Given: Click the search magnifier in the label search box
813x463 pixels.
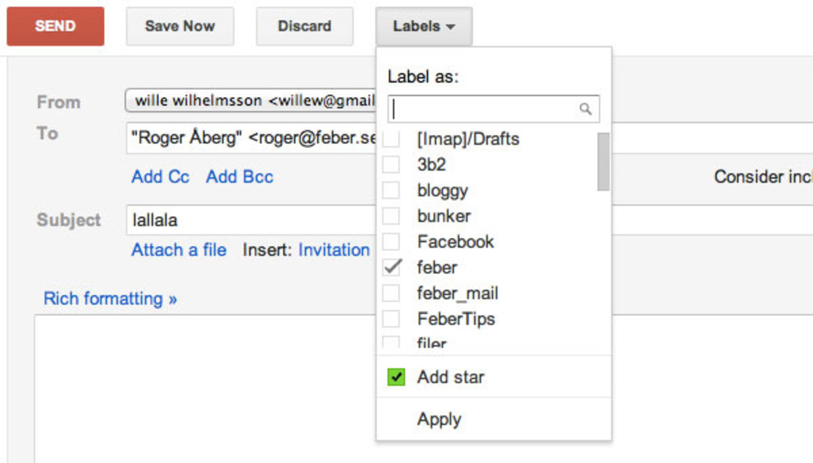Looking at the screenshot, I should (584, 108).
